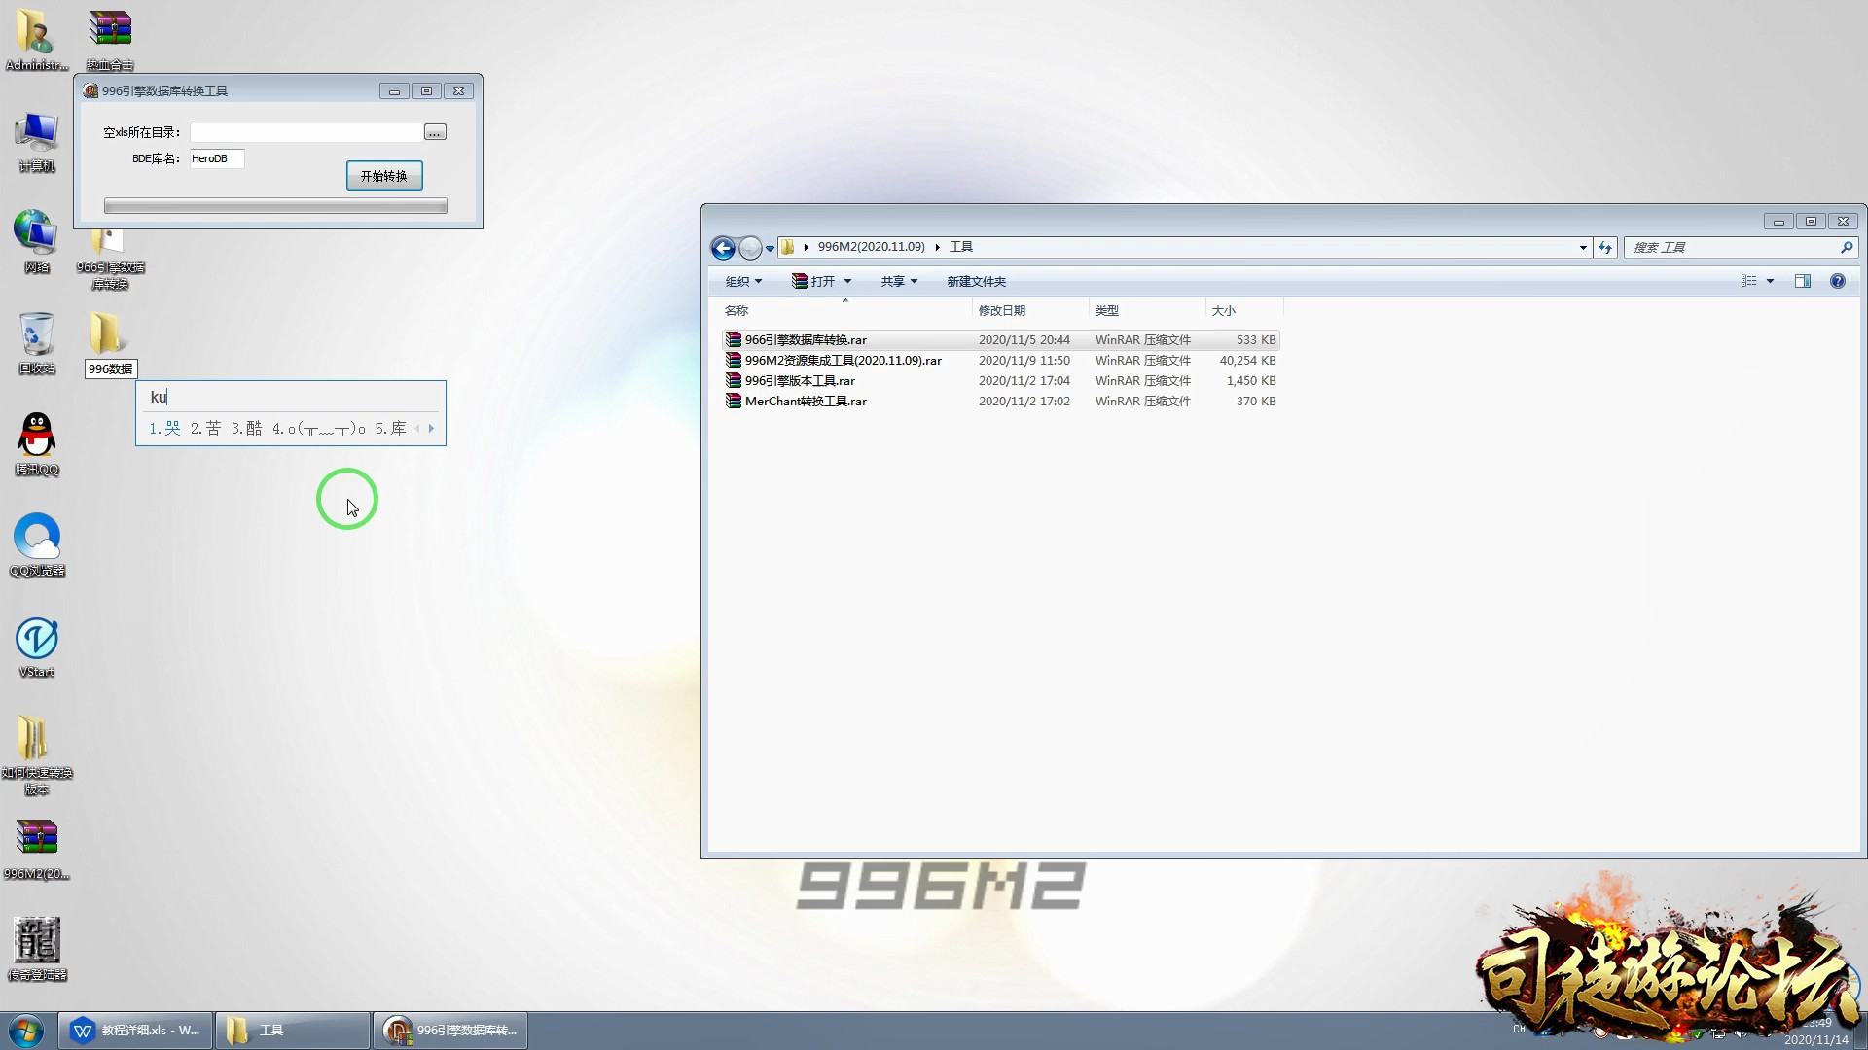Select file 996M2资源集成工具(2020.11.09).rar
Image resolution: width=1868 pixels, height=1050 pixels.
[1000, 361]
